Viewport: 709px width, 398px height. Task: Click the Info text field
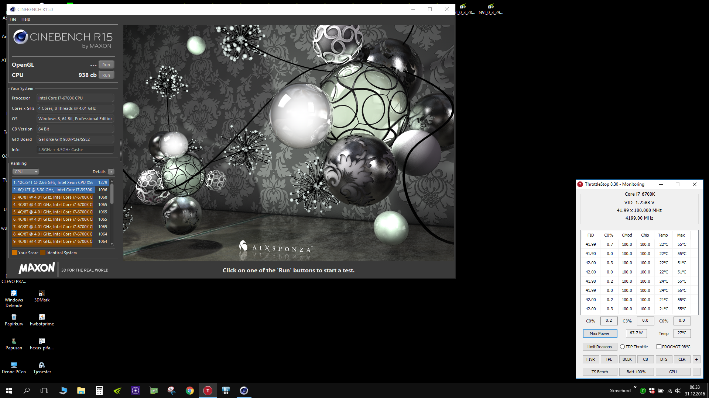[75, 150]
